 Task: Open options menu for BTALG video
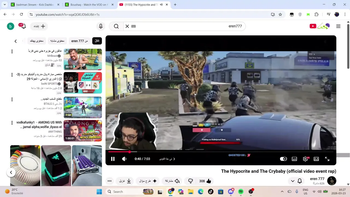coord(12,99)
